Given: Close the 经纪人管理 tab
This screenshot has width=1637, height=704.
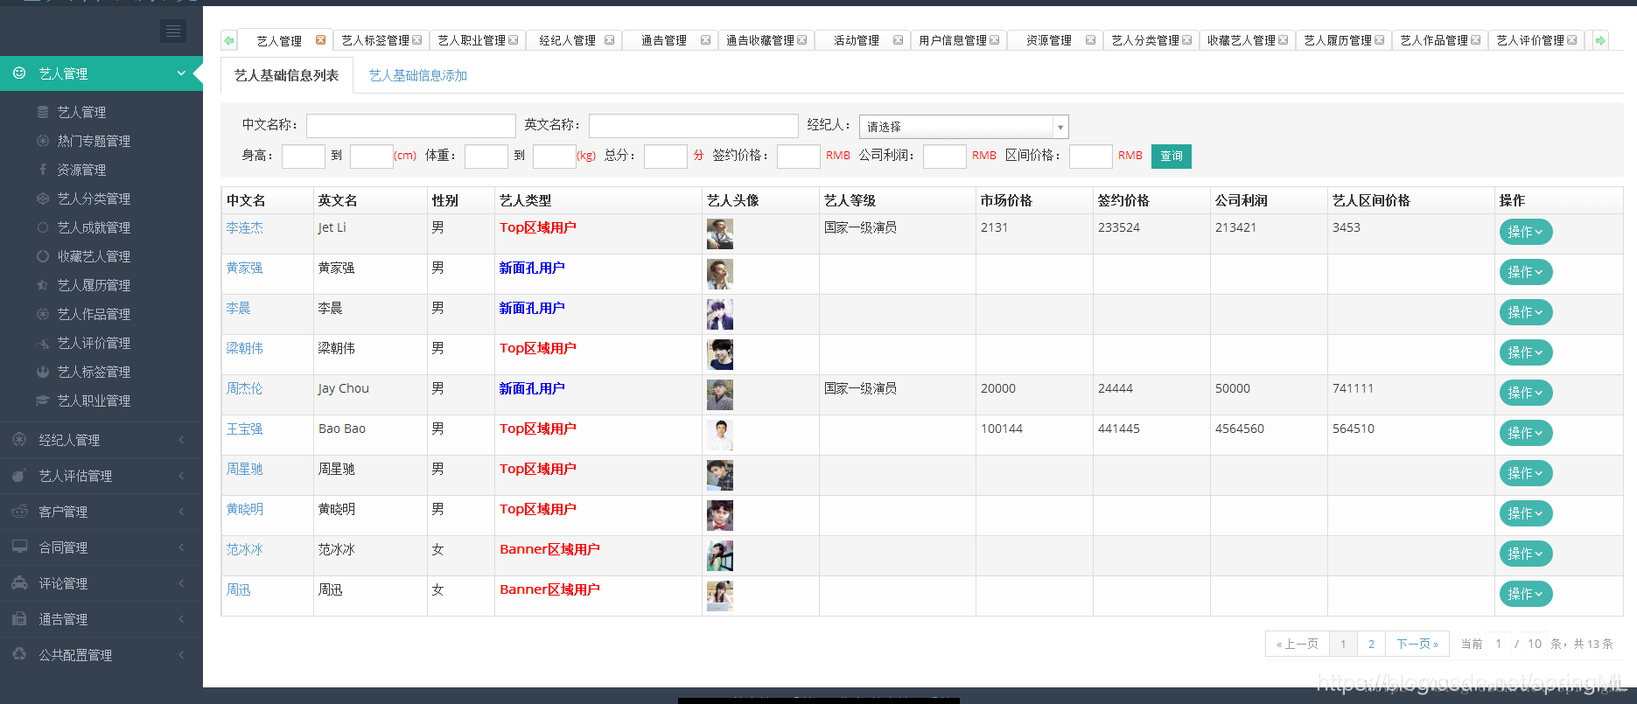Looking at the screenshot, I should [x=610, y=40].
